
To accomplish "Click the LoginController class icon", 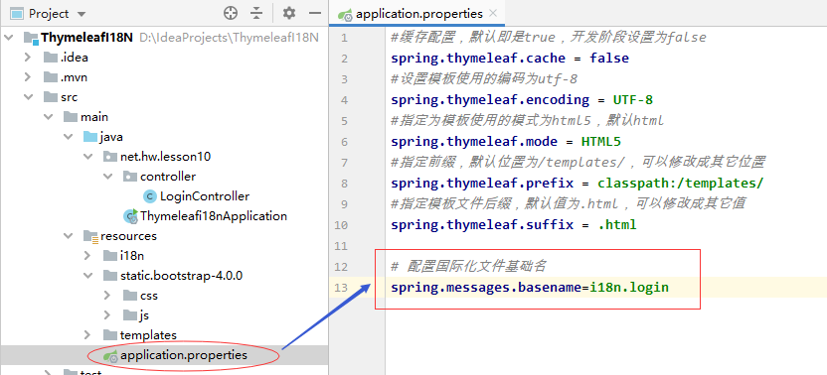I will click(150, 196).
